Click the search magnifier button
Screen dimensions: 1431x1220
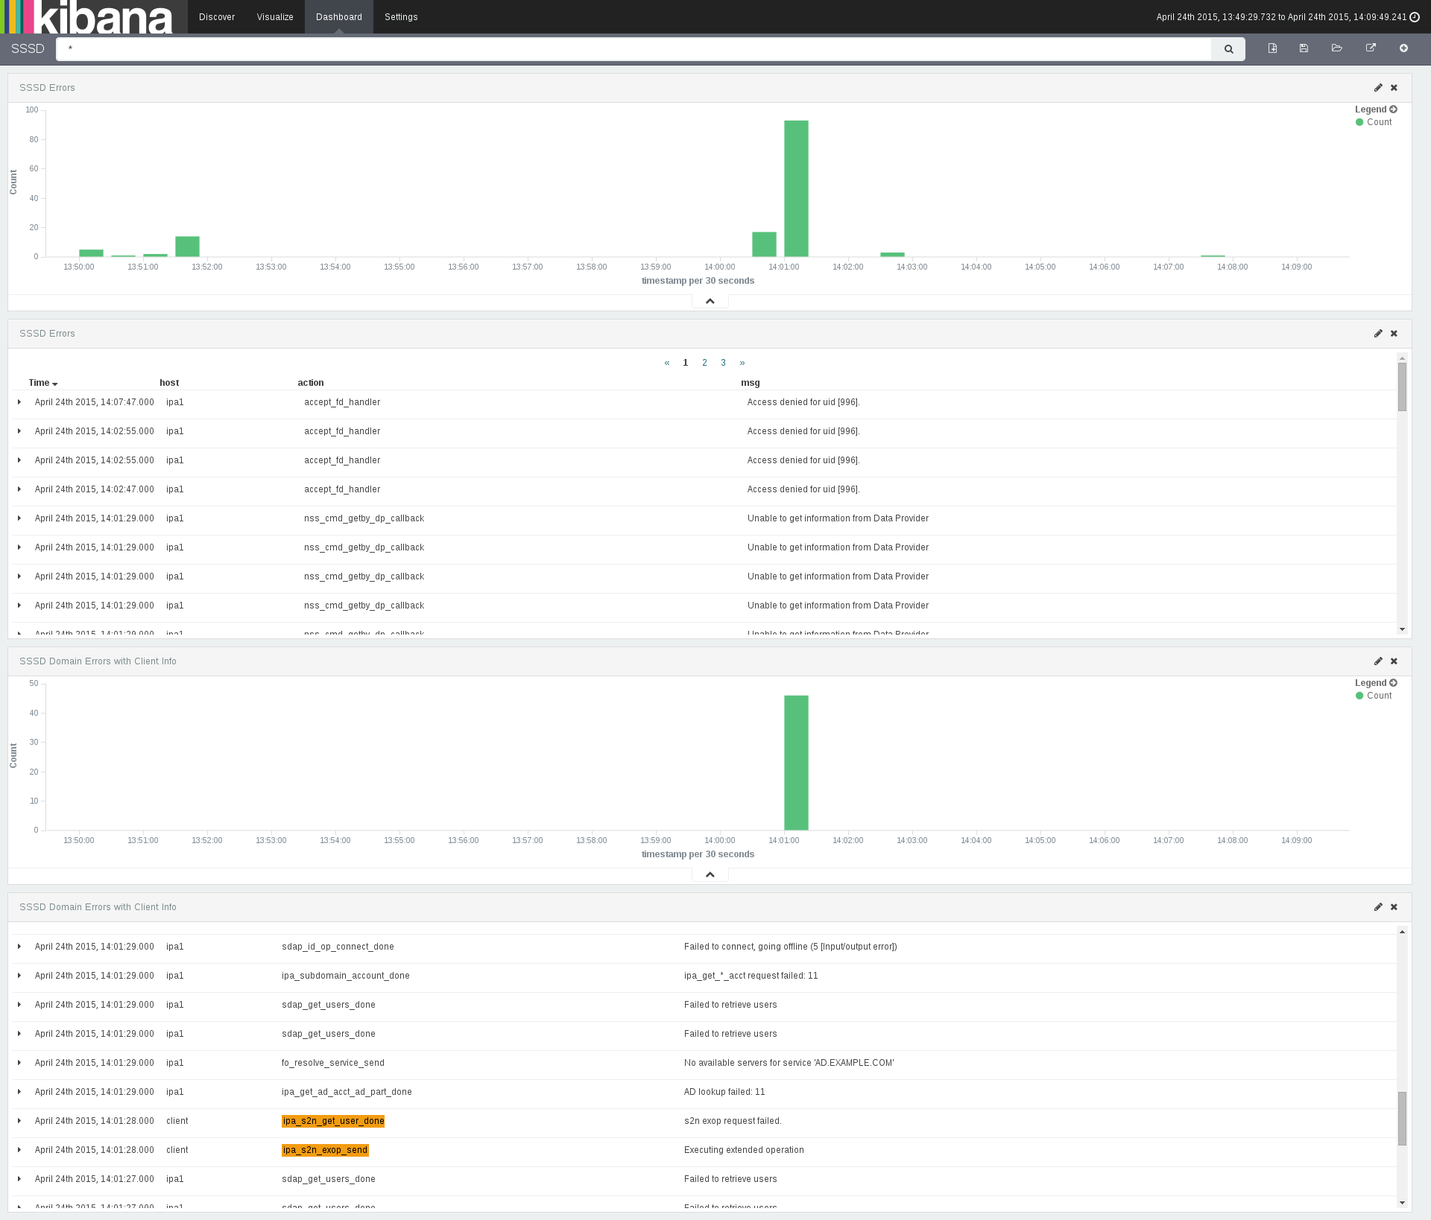point(1228,49)
